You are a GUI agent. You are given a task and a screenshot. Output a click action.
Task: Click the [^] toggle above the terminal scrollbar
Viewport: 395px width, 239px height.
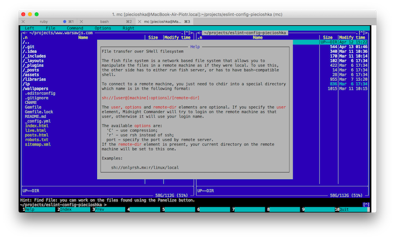[x=366, y=205]
